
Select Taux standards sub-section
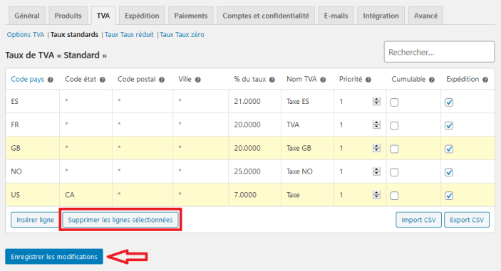click(74, 34)
